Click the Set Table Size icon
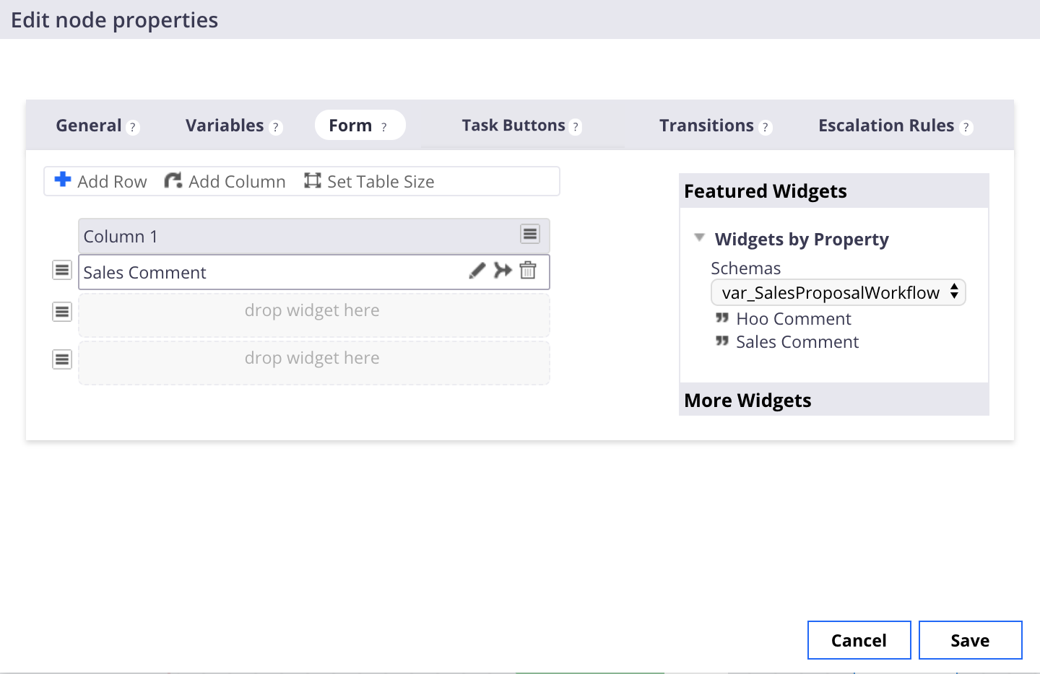This screenshot has height=674, width=1040. pyautogui.click(x=312, y=180)
